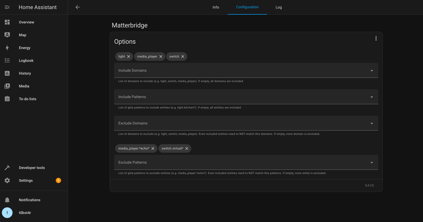The image size is (423, 222).
Task: Collapse the sidebar with the menu icon
Action: (7, 7)
